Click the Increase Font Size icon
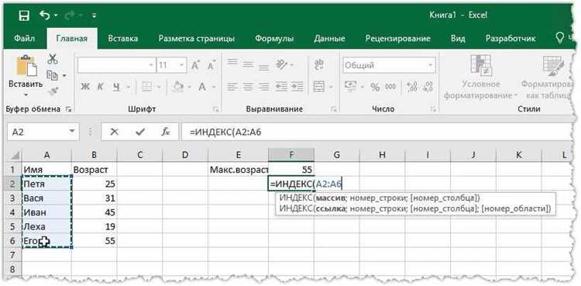This screenshot has height=286, width=581. coord(195,66)
